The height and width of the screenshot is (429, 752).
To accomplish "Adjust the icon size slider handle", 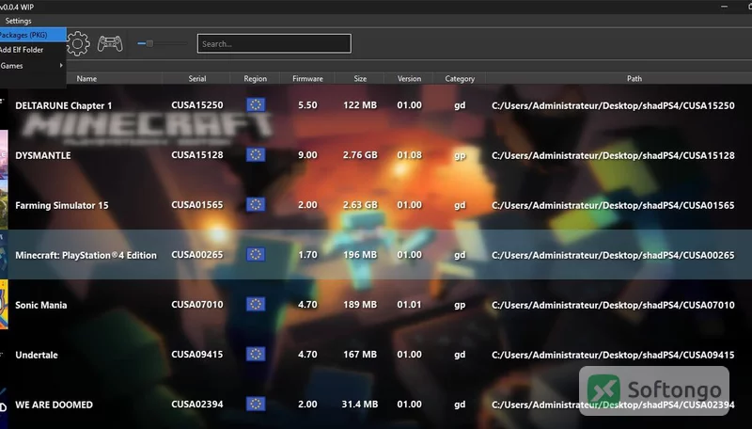I will [149, 43].
